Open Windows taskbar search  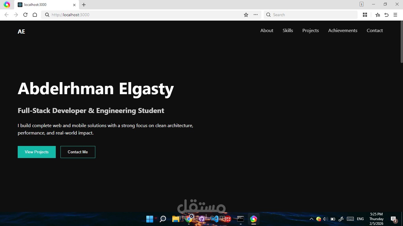click(163, 219)
